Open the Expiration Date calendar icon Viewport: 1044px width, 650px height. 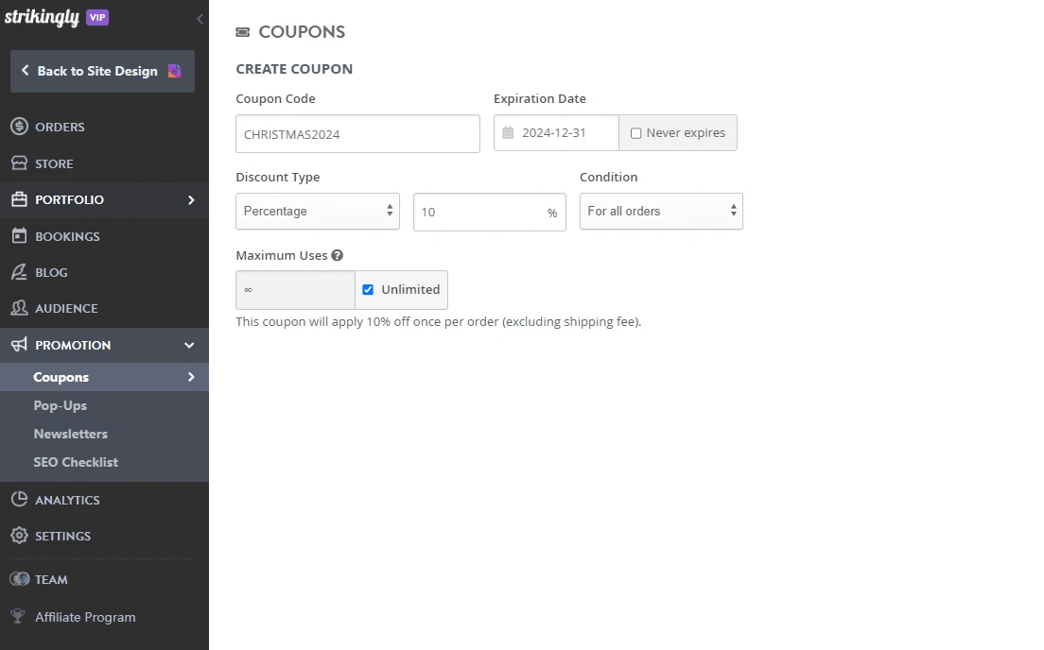509,132
